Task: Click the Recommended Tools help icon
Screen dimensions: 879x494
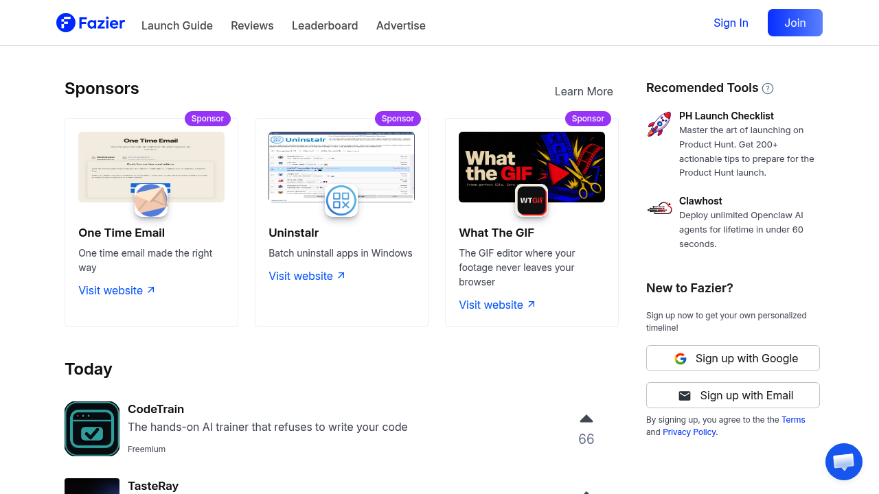Action: point(768,89)
